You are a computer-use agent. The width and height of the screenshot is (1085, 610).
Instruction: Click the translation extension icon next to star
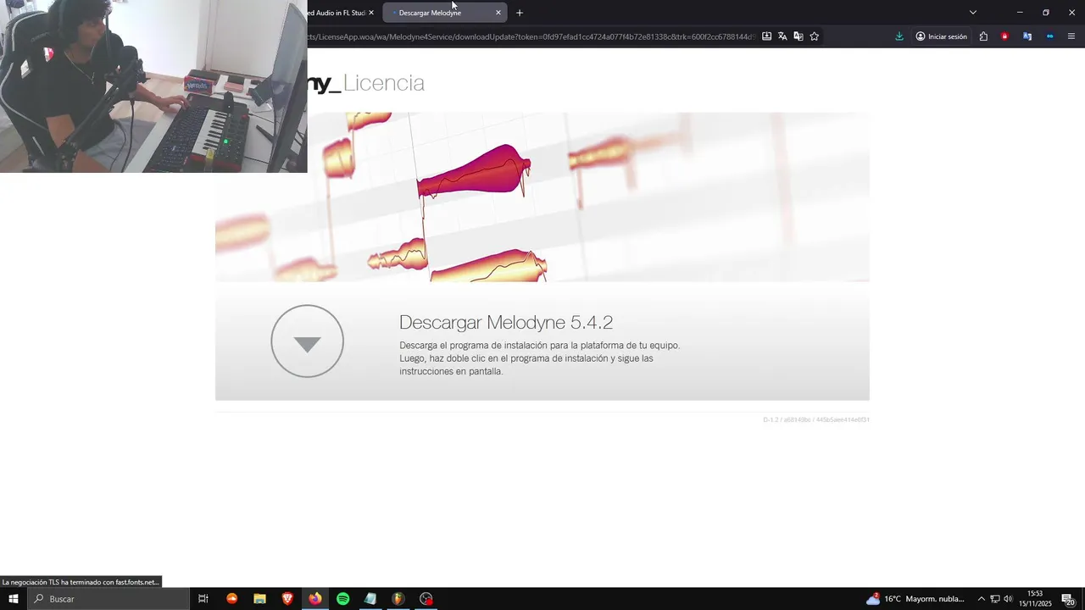pos(798,36)
